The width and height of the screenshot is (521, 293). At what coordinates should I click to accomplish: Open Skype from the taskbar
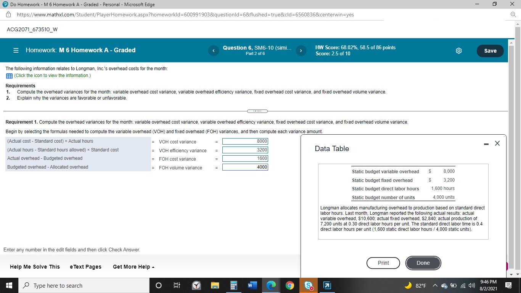click(x=308, y=285)
